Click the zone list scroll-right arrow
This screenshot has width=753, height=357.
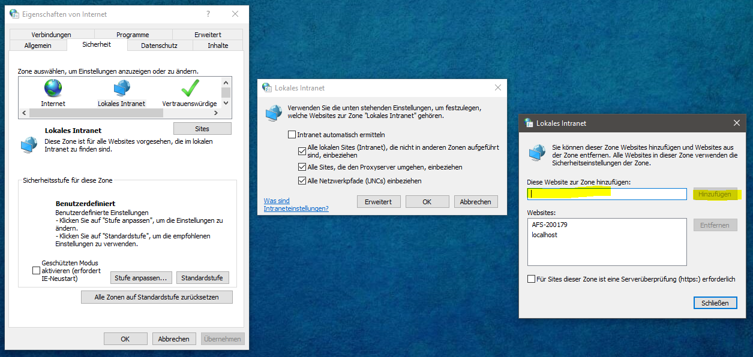pyautogui.click(x=217, y=113)
